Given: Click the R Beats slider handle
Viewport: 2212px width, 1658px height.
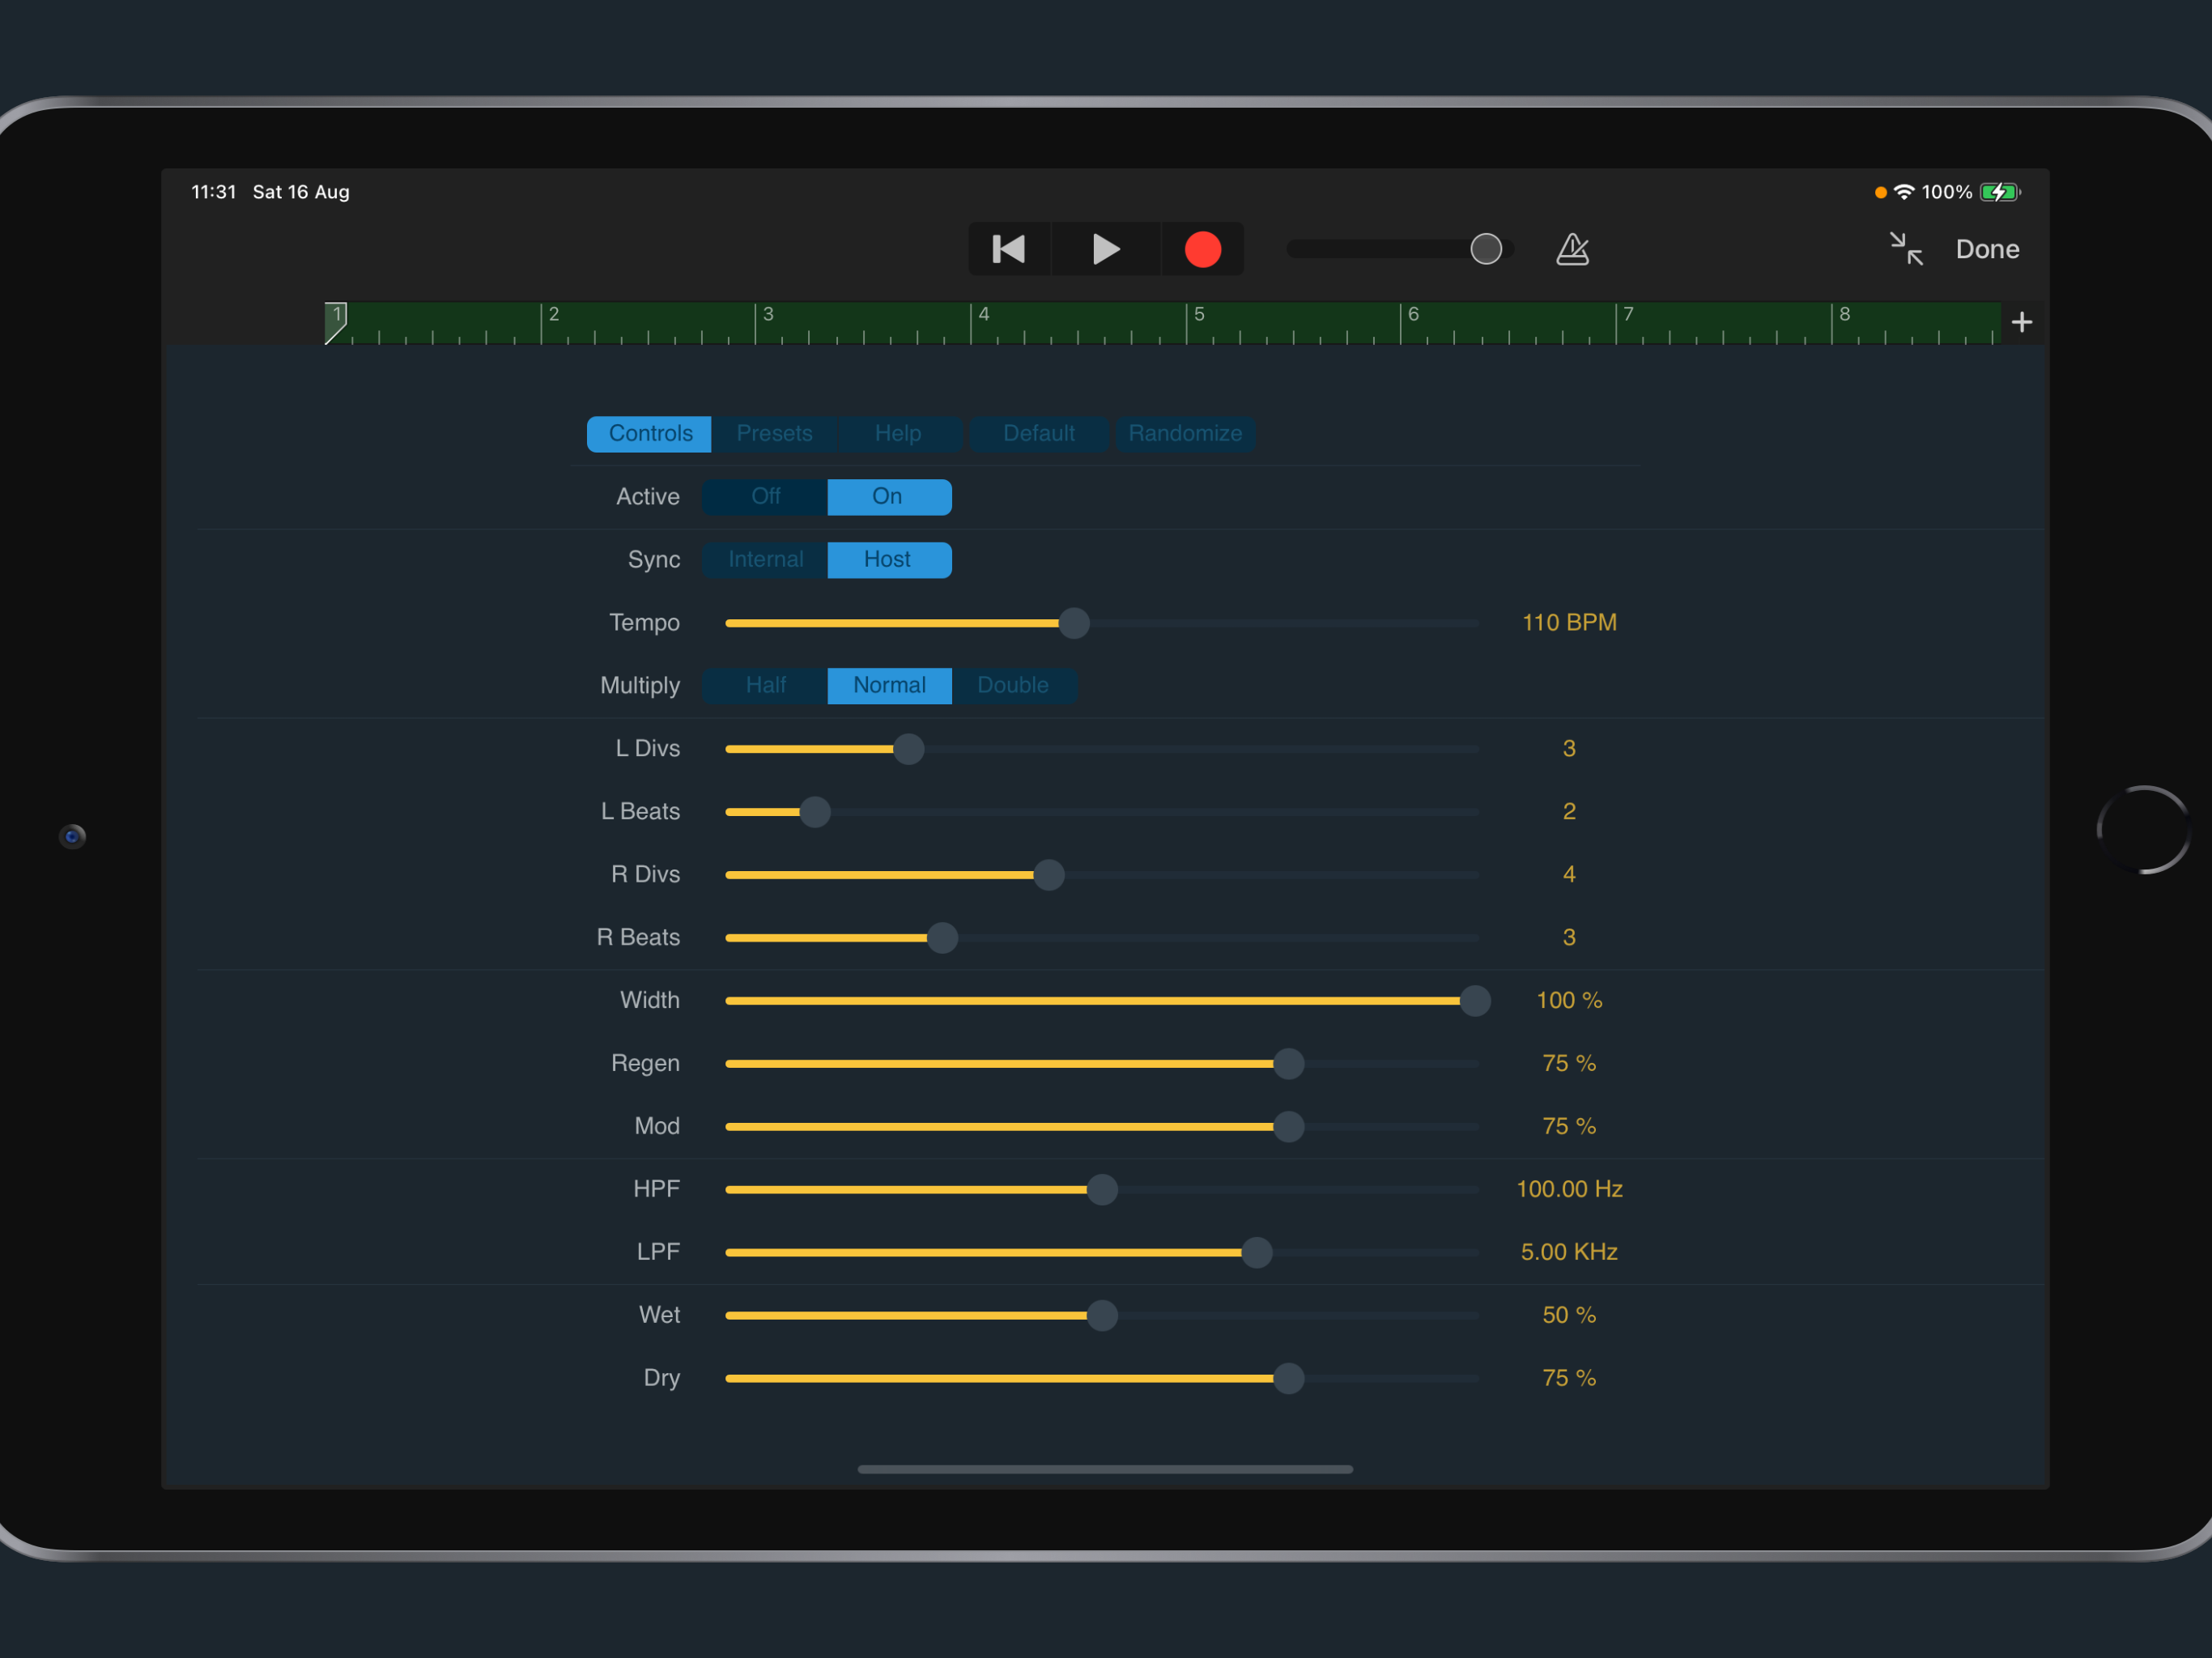Looking at the screenshot, I should pos(942,938).
